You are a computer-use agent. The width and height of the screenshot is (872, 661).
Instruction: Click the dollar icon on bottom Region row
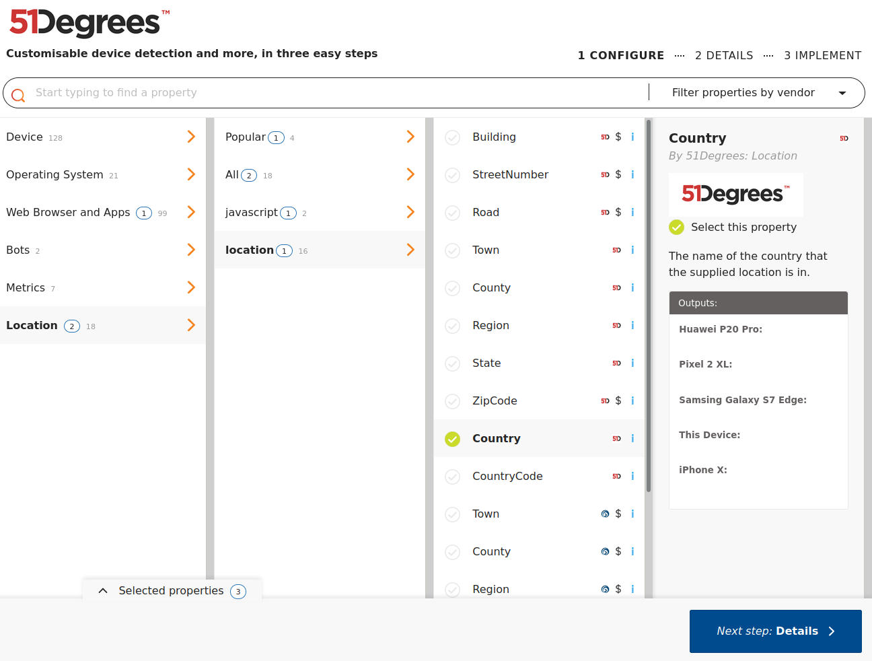[618, 589]
